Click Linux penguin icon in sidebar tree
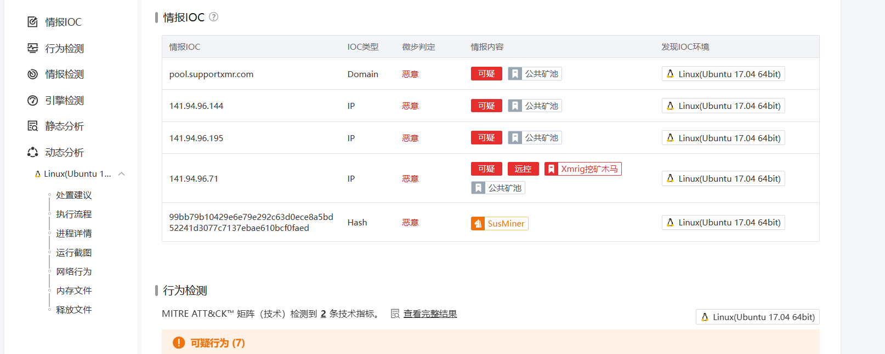885x354 pixels. tap(38, 174)
